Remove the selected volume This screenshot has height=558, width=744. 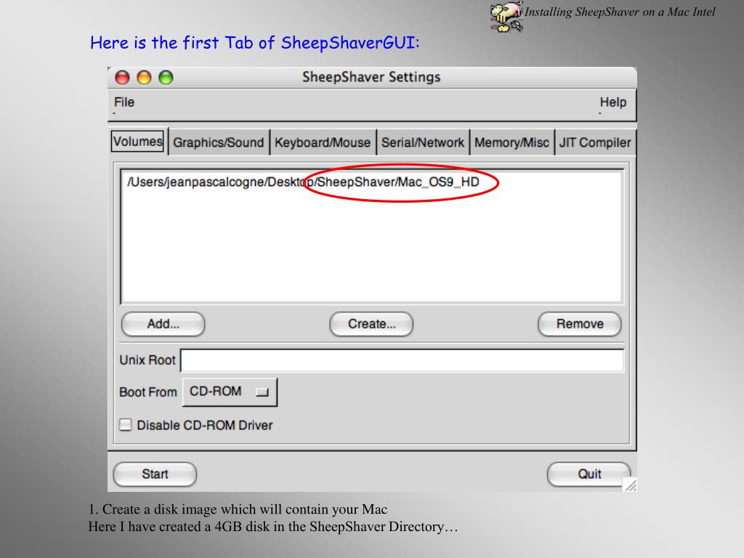coord(580,324)
